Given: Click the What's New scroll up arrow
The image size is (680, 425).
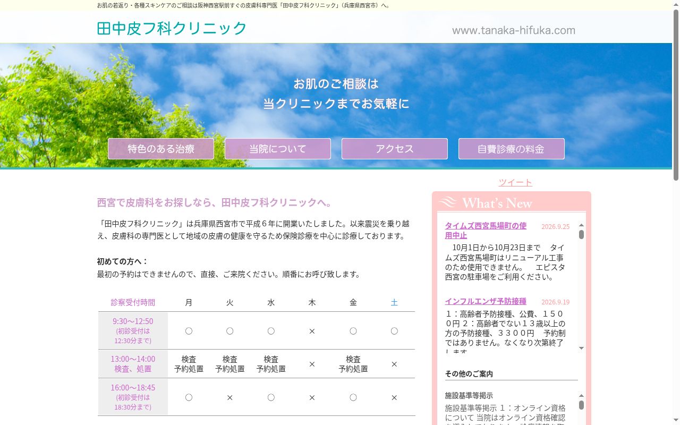Looking at the screenshot, I should click(x=581, y=225).
